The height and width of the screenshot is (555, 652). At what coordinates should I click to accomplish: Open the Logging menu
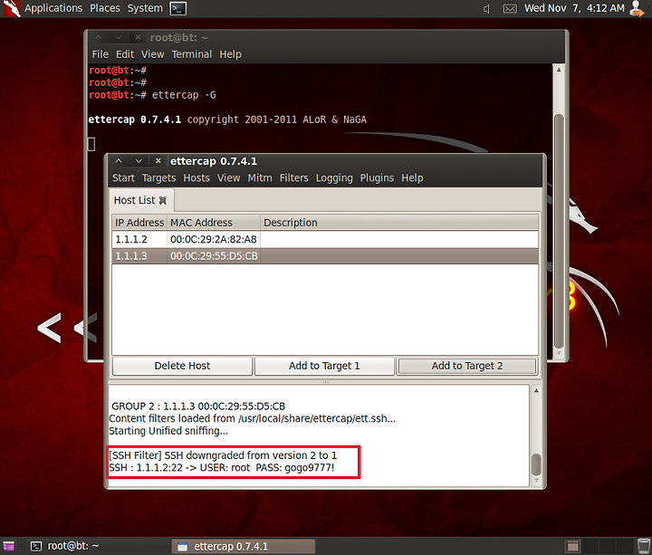pyautogui.click(x=334, y=178)
